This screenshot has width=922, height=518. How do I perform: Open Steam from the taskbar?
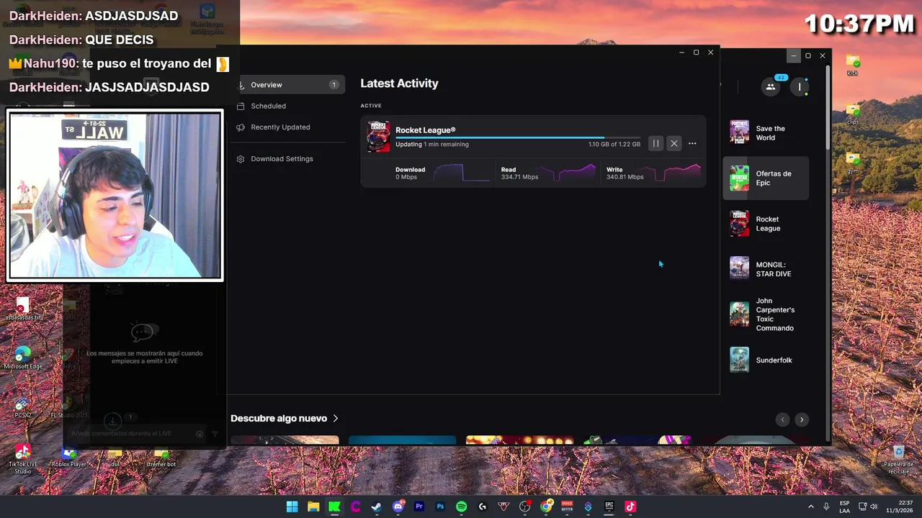click(377, 506)
